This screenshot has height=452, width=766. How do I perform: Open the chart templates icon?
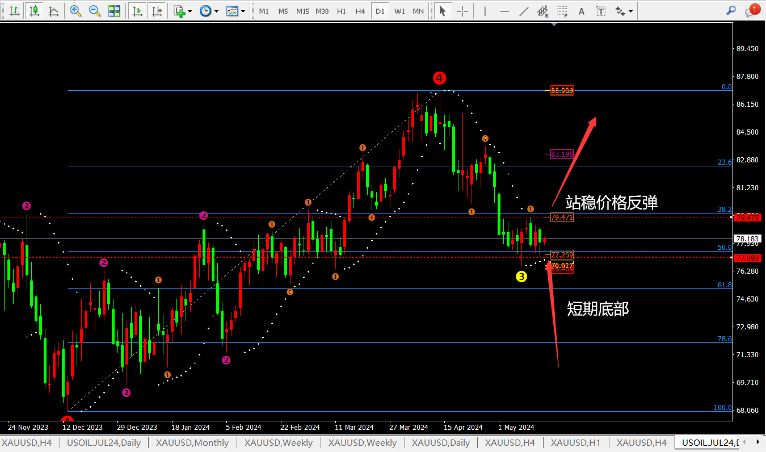pyautogui.click(x=232, y=11)
